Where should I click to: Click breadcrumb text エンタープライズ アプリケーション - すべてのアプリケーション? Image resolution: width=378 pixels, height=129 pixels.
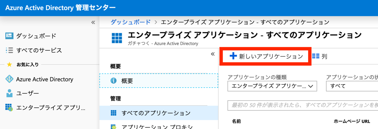click(x=245, y=22)
